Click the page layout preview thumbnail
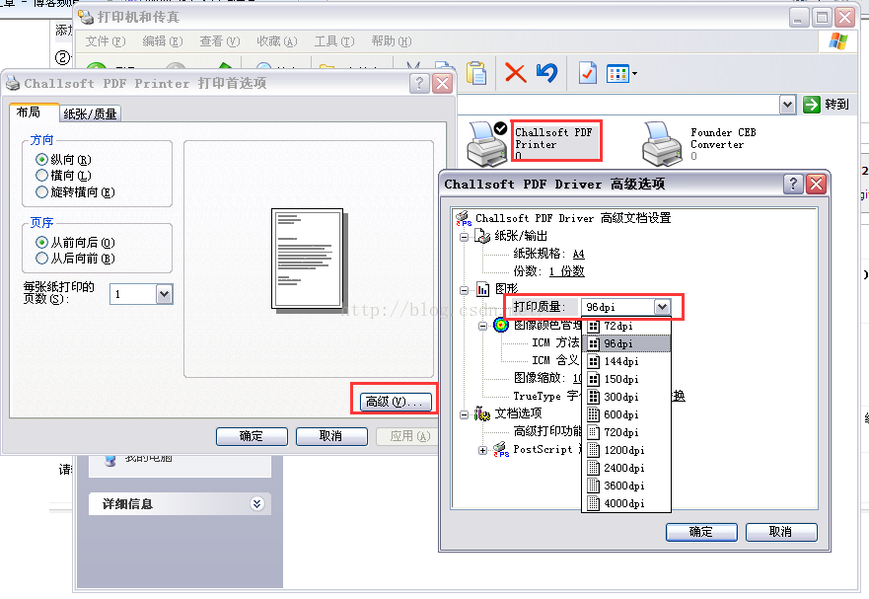Image resolution: width=869 pixels, height=599 pixels. [308, 259]
